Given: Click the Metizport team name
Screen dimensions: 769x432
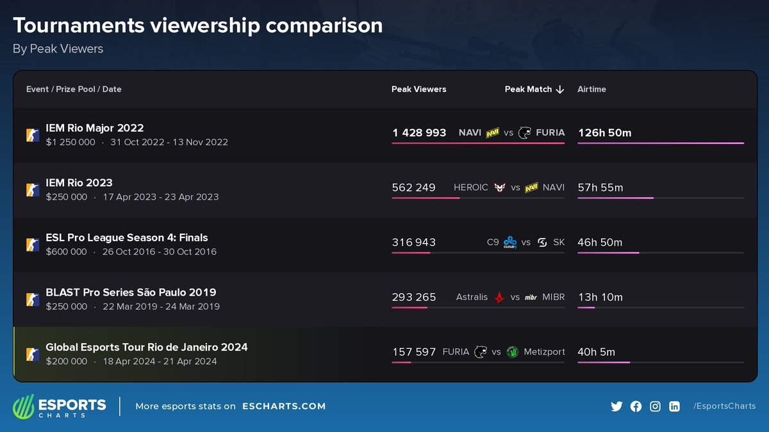Looking at the screenshot, I should pos(544,352).
